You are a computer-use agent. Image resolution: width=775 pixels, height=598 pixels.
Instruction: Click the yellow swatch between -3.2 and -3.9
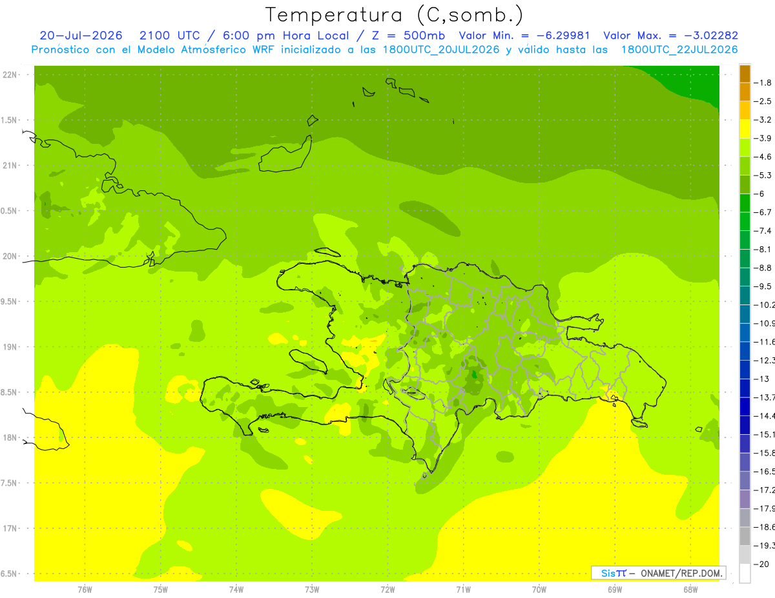pyautogui.click(x=745, y=129)
